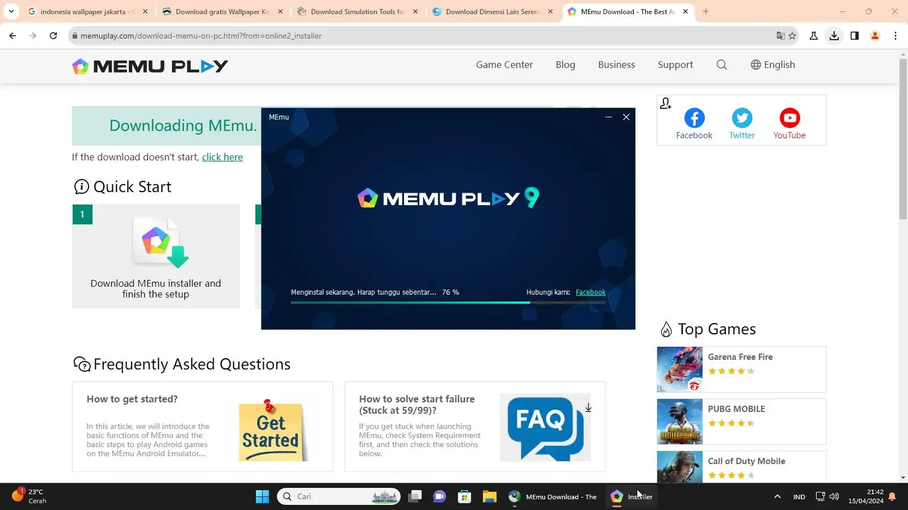The width and height of the screenshot is (908, 510).
Task: Click the 'Garena Free Fire' title
Action: click(740, 357)
